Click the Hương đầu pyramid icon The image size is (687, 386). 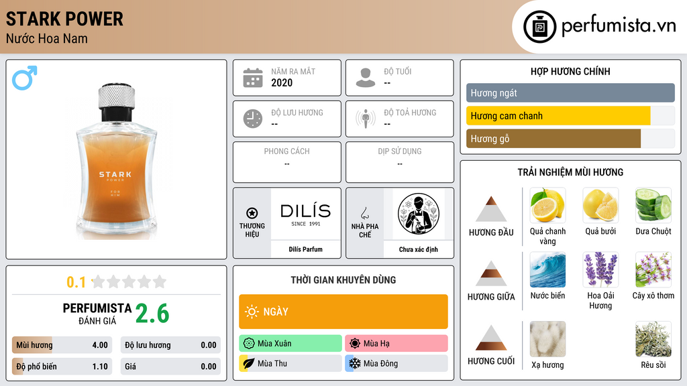491,209
